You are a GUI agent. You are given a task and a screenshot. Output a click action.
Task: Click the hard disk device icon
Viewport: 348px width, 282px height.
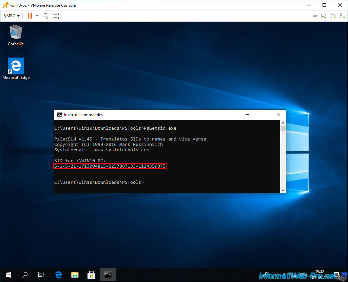coord(324,16)
